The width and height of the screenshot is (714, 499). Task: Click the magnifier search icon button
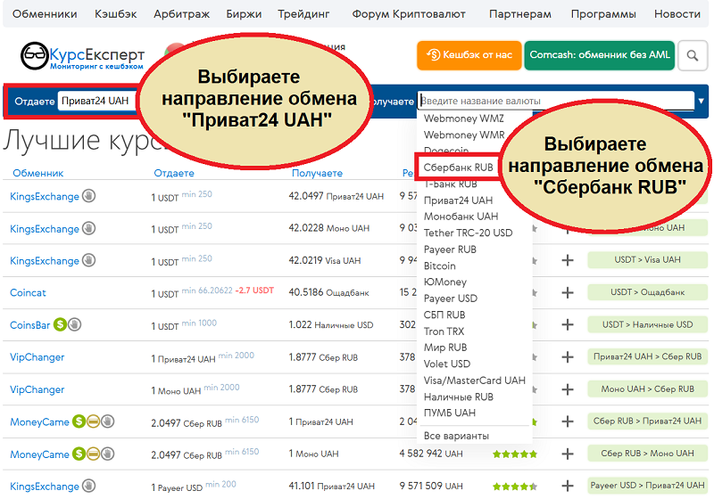tap(693, 55)
